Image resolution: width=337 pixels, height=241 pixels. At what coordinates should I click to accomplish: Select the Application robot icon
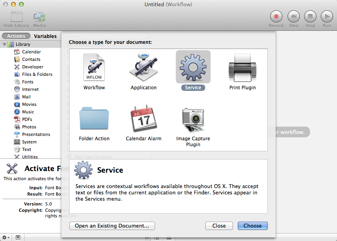[144, 66]
